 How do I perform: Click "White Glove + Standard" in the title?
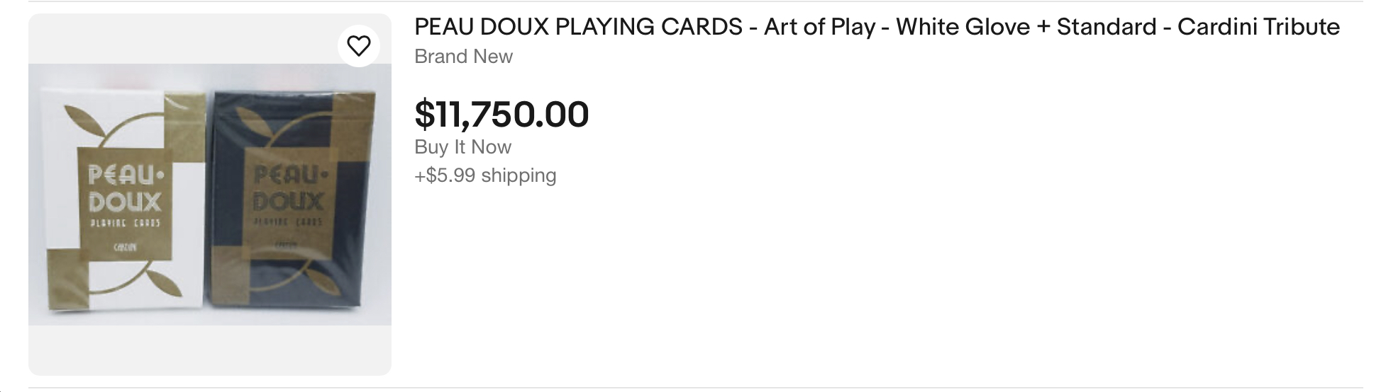coord(1026,27)
